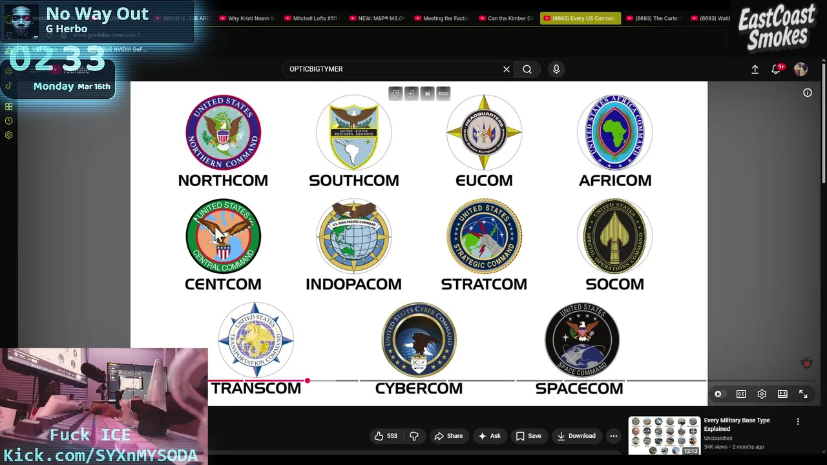Exit full screen mode
The height and width of the screenshot is (465, 827).
(803, 394)
